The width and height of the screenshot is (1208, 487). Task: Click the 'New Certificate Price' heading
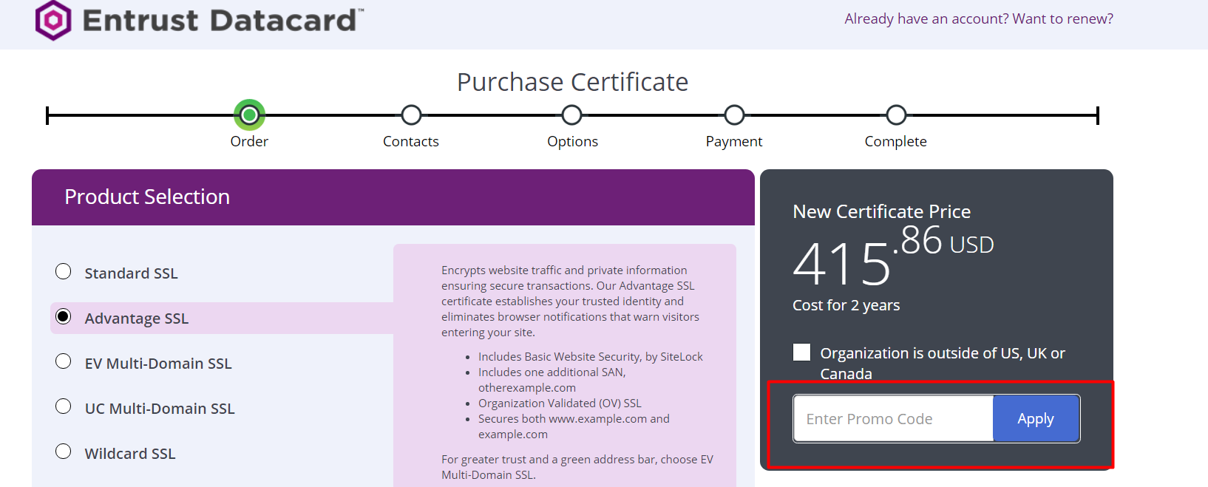tap(881, 212)
